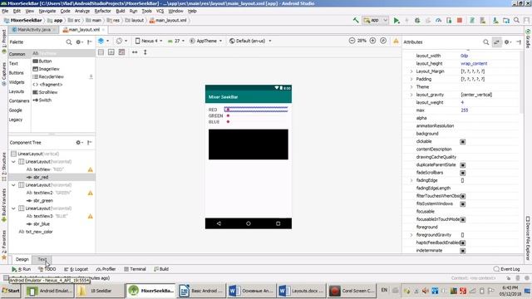Expand the Padding attribute
The height and width of the screenshot is (299, 532).
tap(411, 80)
